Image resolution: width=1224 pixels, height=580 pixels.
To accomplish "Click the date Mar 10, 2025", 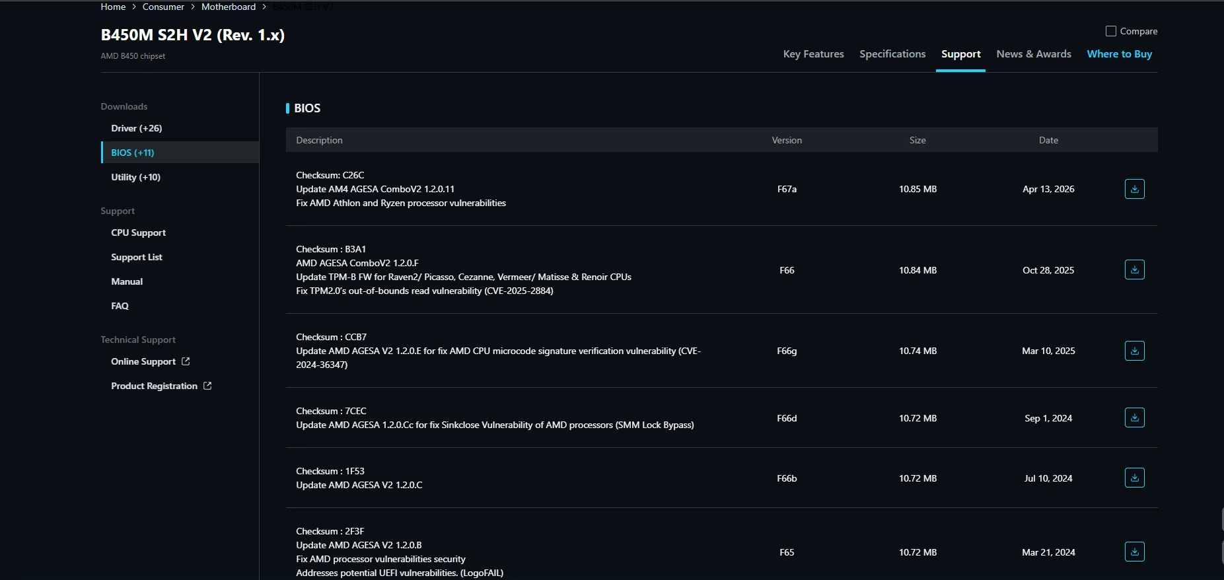I will (1048, 351).
